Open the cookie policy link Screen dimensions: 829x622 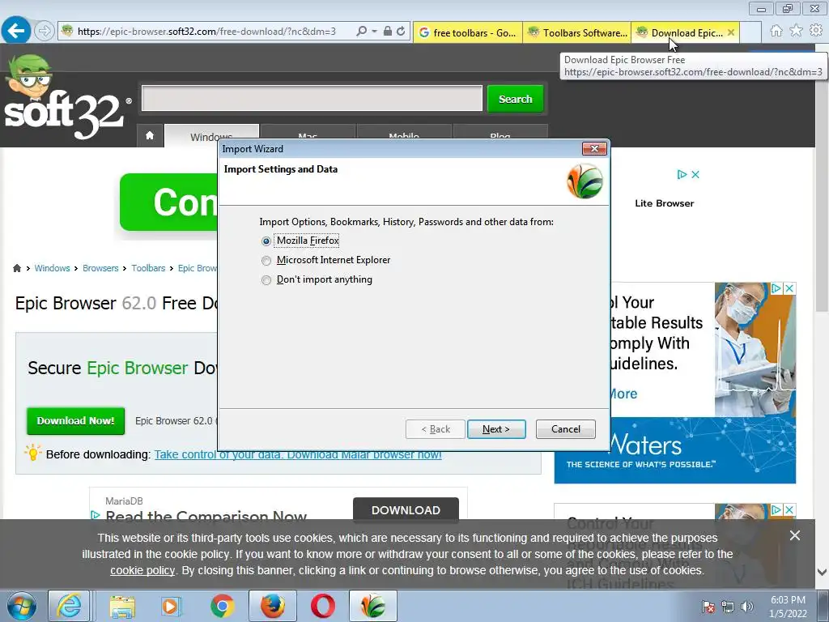tap(142, 571)
